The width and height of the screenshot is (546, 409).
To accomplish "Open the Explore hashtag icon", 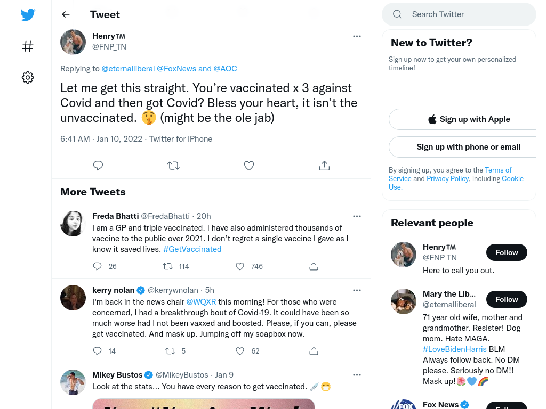I will point(28,46).
